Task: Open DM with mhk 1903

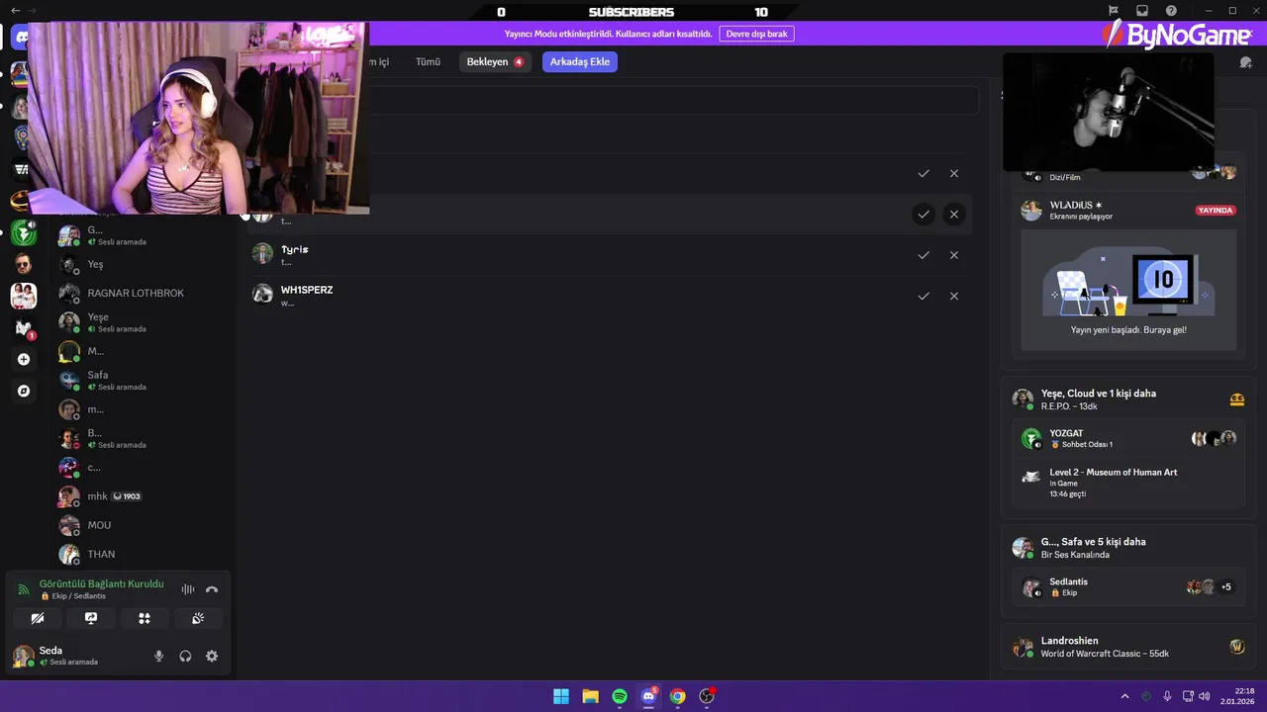Action: pos(145,496)
